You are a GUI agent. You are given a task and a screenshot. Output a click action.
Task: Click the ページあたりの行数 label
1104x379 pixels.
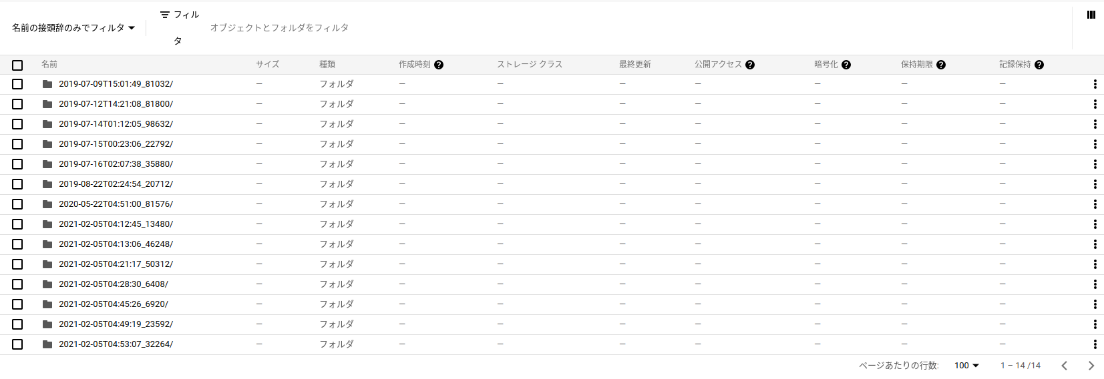coord(898,366)
